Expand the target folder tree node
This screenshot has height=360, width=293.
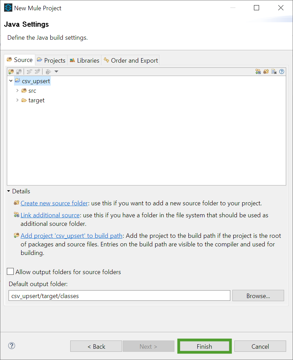(17, 100)
